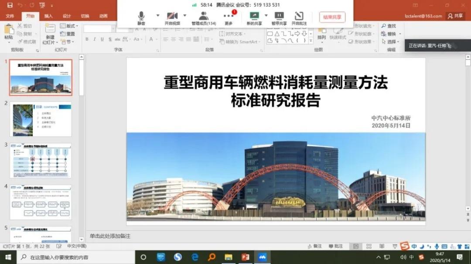The width and height of the screenshot is (471, 264).
Task: Expand the microphone audio options arrow
Action: pos(157,15)
